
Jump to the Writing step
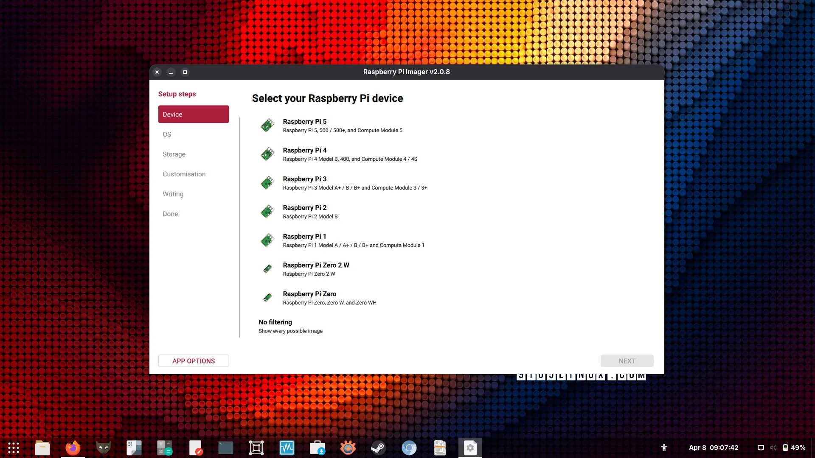point(173,194)
